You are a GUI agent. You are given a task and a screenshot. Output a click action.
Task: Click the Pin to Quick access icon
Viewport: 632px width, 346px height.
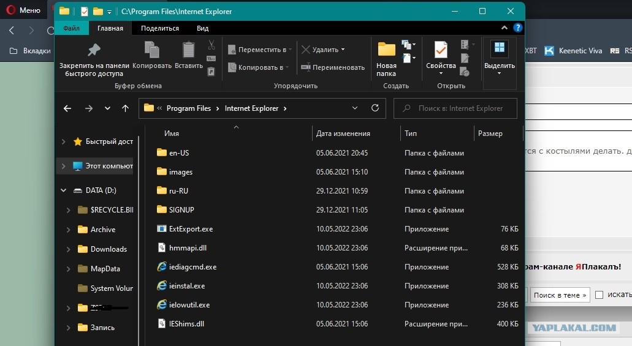click(x=94, y=50)
